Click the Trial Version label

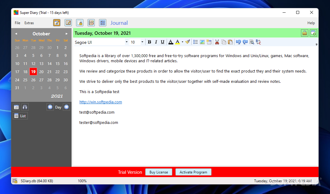130,172
